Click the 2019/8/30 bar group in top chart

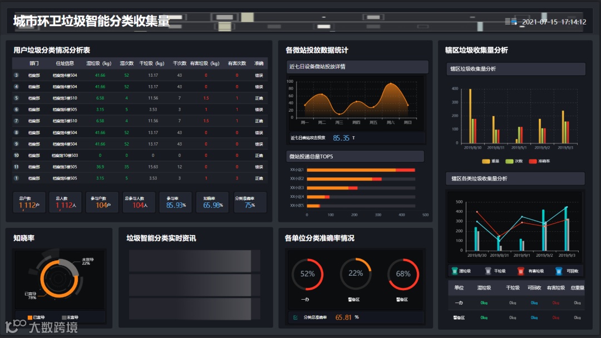point(472,116)
